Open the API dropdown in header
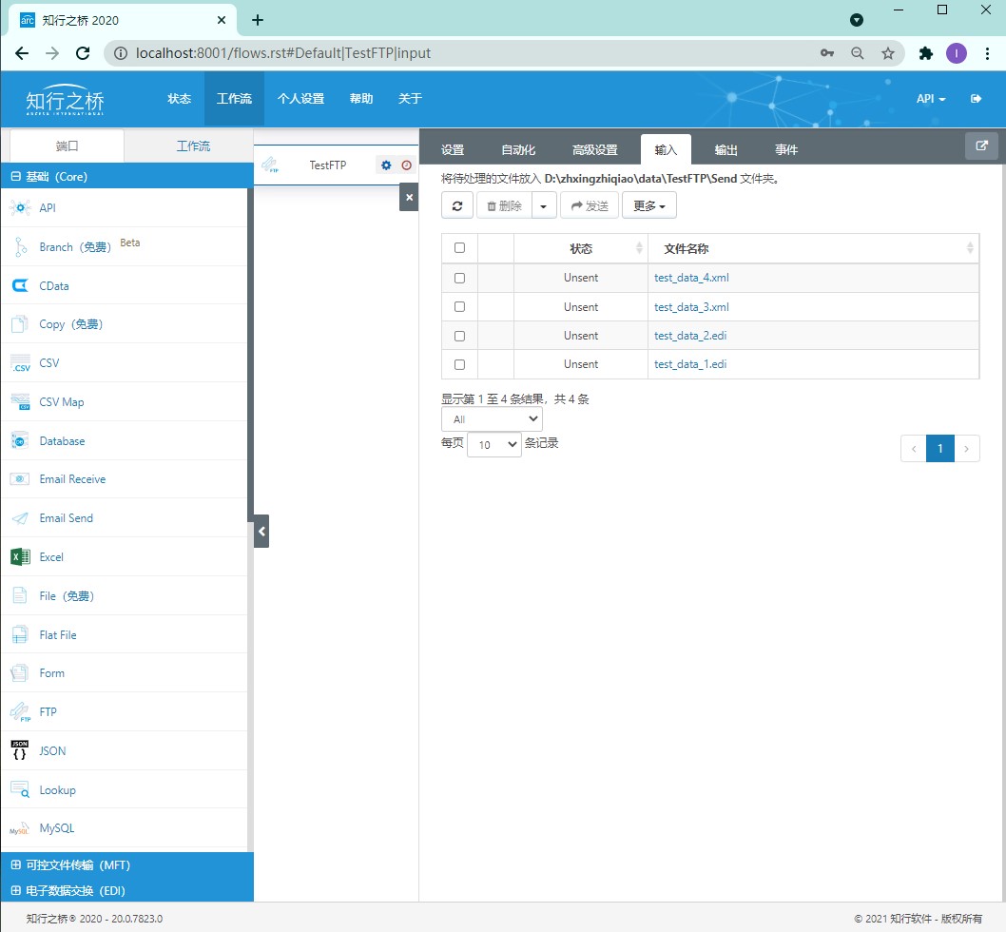 931,99
